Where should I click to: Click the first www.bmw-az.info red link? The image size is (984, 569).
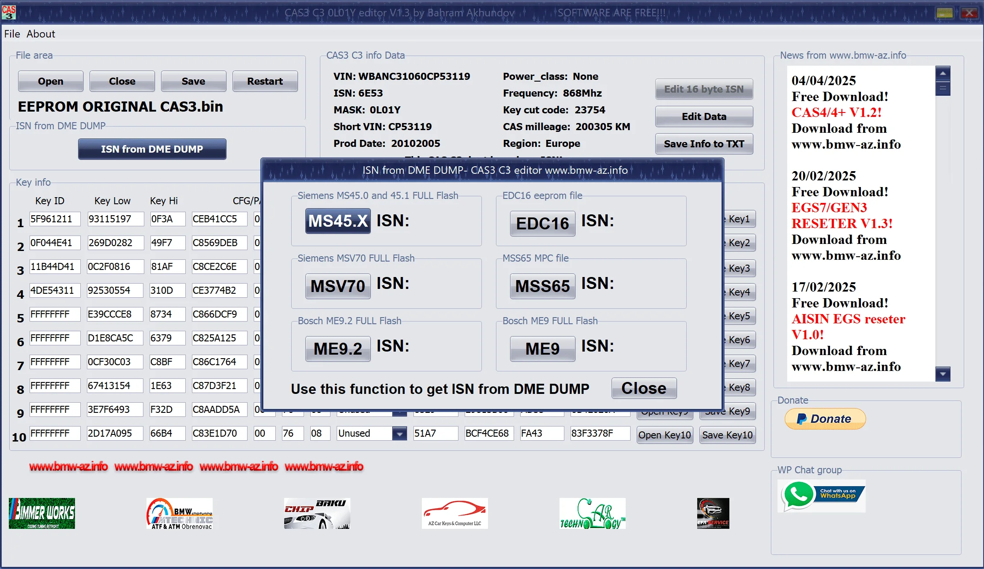click(x=68, y=466)
